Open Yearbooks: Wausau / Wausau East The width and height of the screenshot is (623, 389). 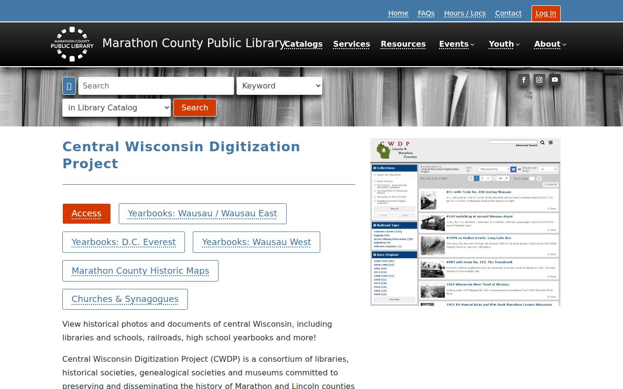coord(202,213)
